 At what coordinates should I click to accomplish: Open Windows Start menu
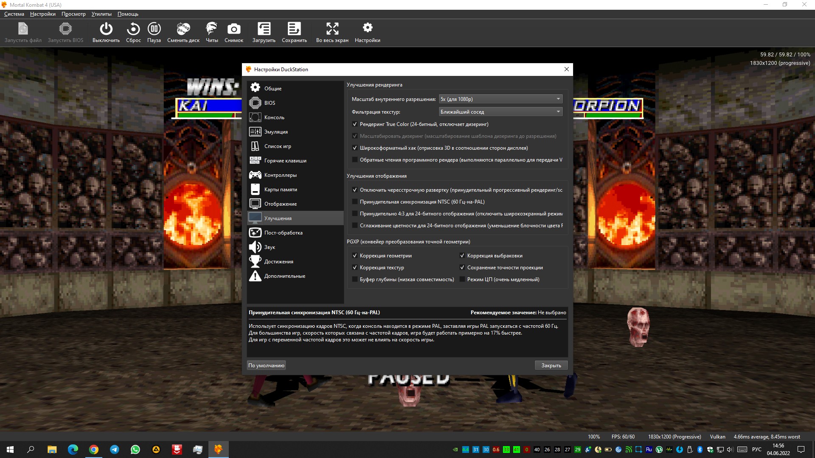(x=10, y=450)
